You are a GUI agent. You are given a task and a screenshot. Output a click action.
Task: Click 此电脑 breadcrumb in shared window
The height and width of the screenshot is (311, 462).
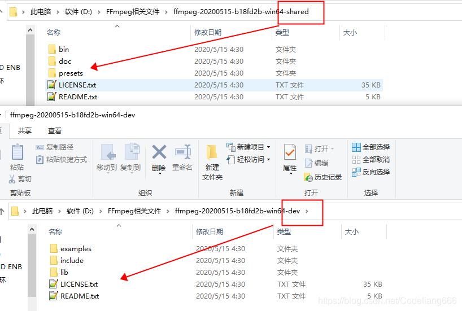pos(41,12)
